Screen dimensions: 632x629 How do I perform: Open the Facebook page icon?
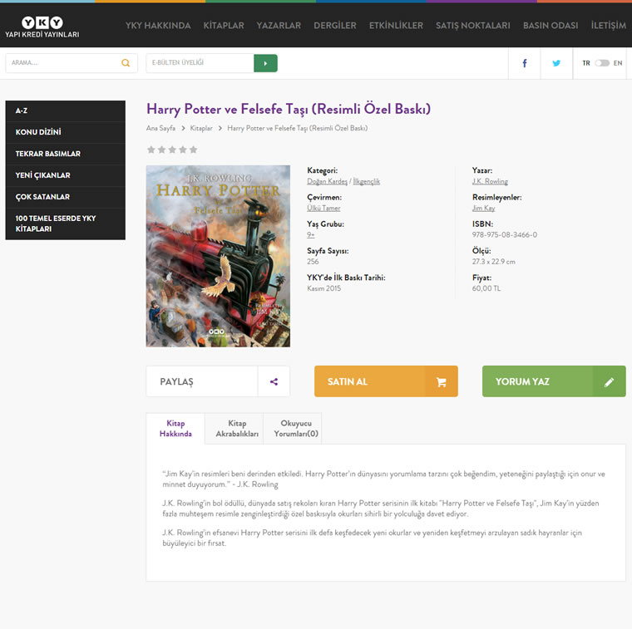(x=525, y=63)
